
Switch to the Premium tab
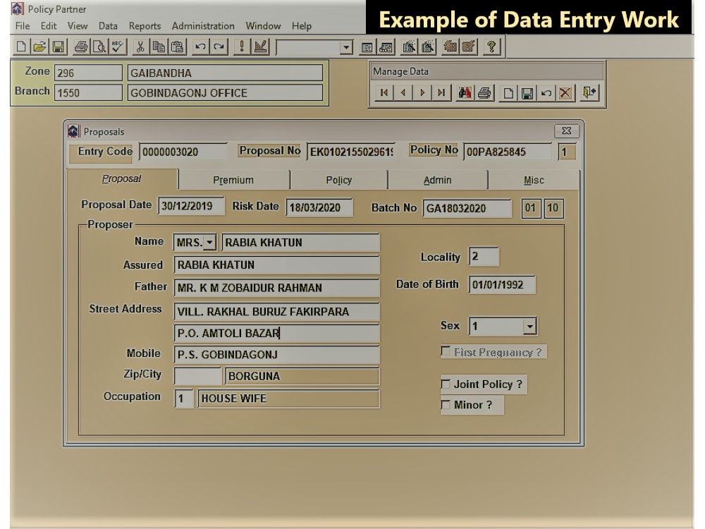point(233,180)
